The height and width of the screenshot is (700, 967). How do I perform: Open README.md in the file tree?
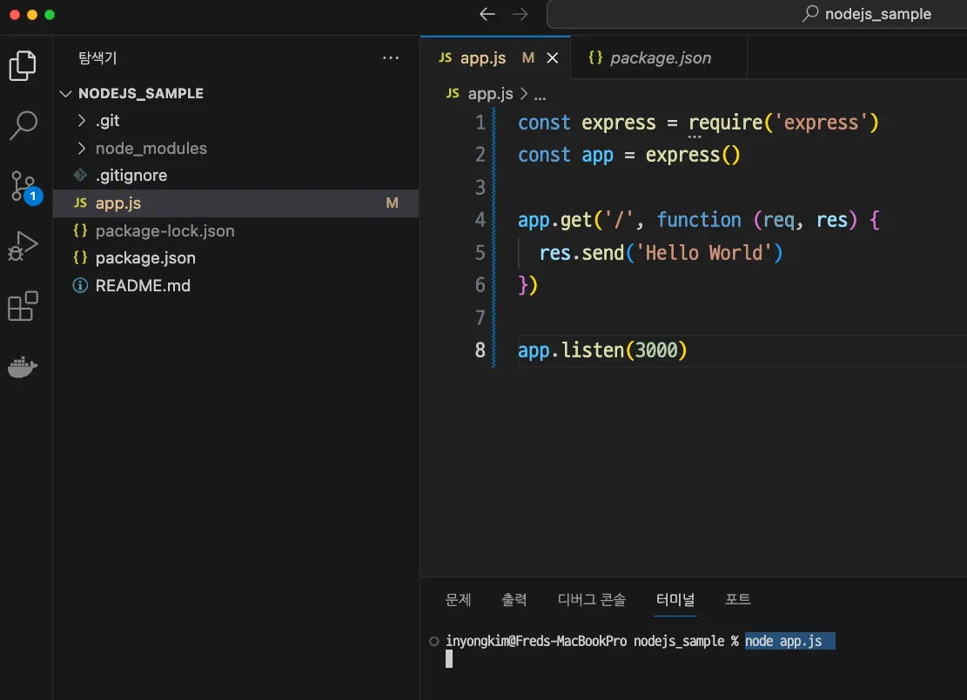pos(143,285)
